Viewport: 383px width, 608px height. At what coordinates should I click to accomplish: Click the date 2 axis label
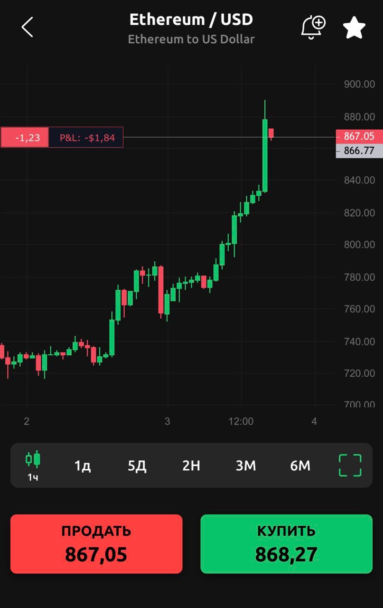coord(27,421)
